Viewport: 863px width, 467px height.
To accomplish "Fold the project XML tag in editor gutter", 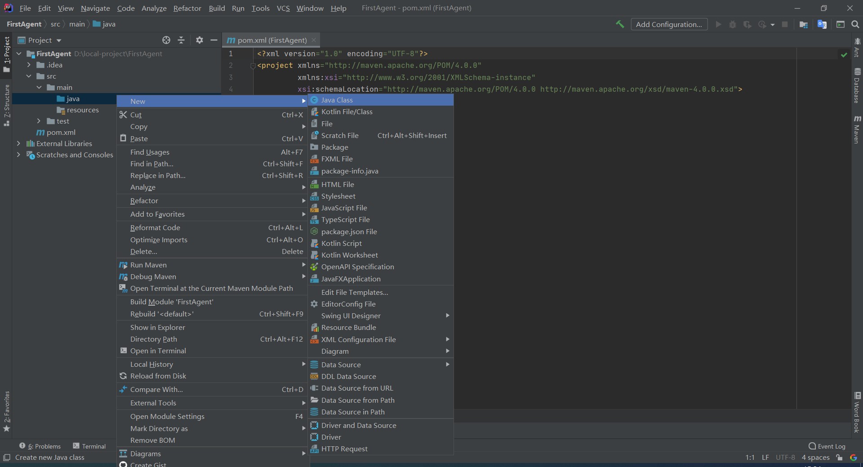I will pyautogui.click(x=253, y=66).
